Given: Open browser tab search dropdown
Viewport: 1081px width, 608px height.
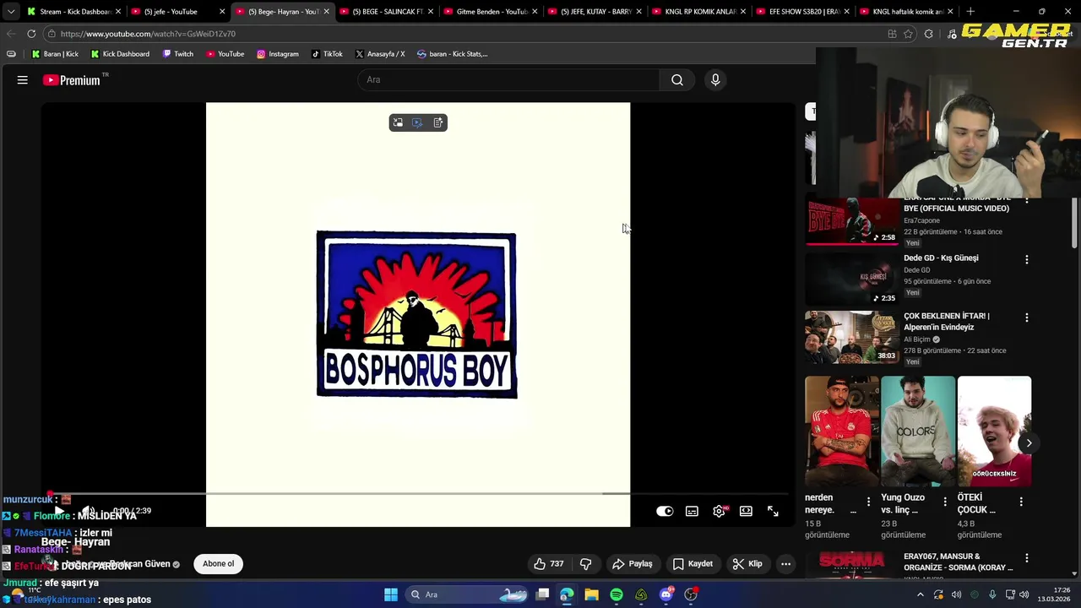Looking at the screenshot, I should [10, 12].
